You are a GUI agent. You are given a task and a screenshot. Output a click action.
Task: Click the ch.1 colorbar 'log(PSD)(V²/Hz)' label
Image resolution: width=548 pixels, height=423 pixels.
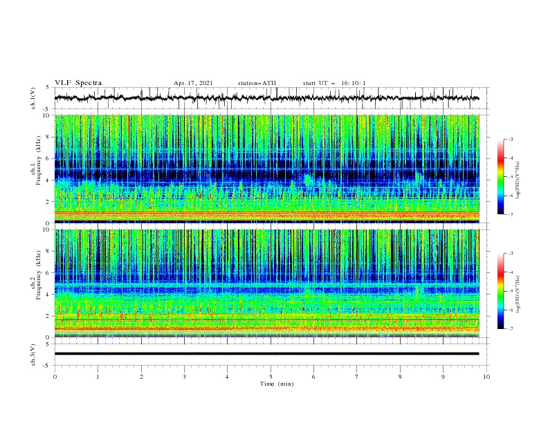click(x=518, y=180)
